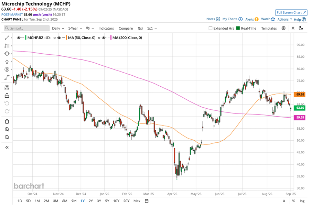This screenshot has height=206, width=311.
Task: Click the redo arrow icon
Action: 7,111
